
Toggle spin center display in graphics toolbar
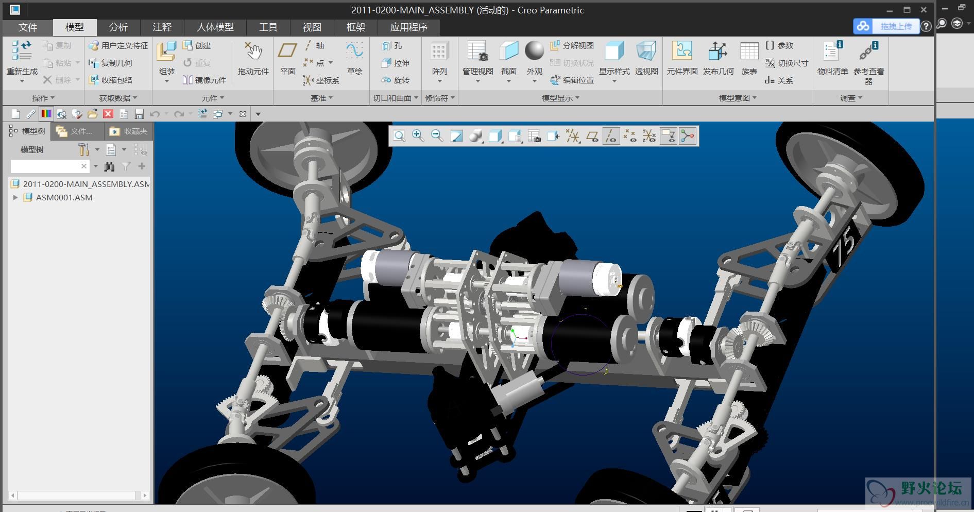[x=687, y=136]
